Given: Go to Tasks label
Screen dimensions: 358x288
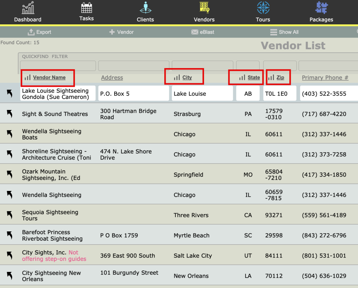Looking at the screenshot, I should coord(87,19).
